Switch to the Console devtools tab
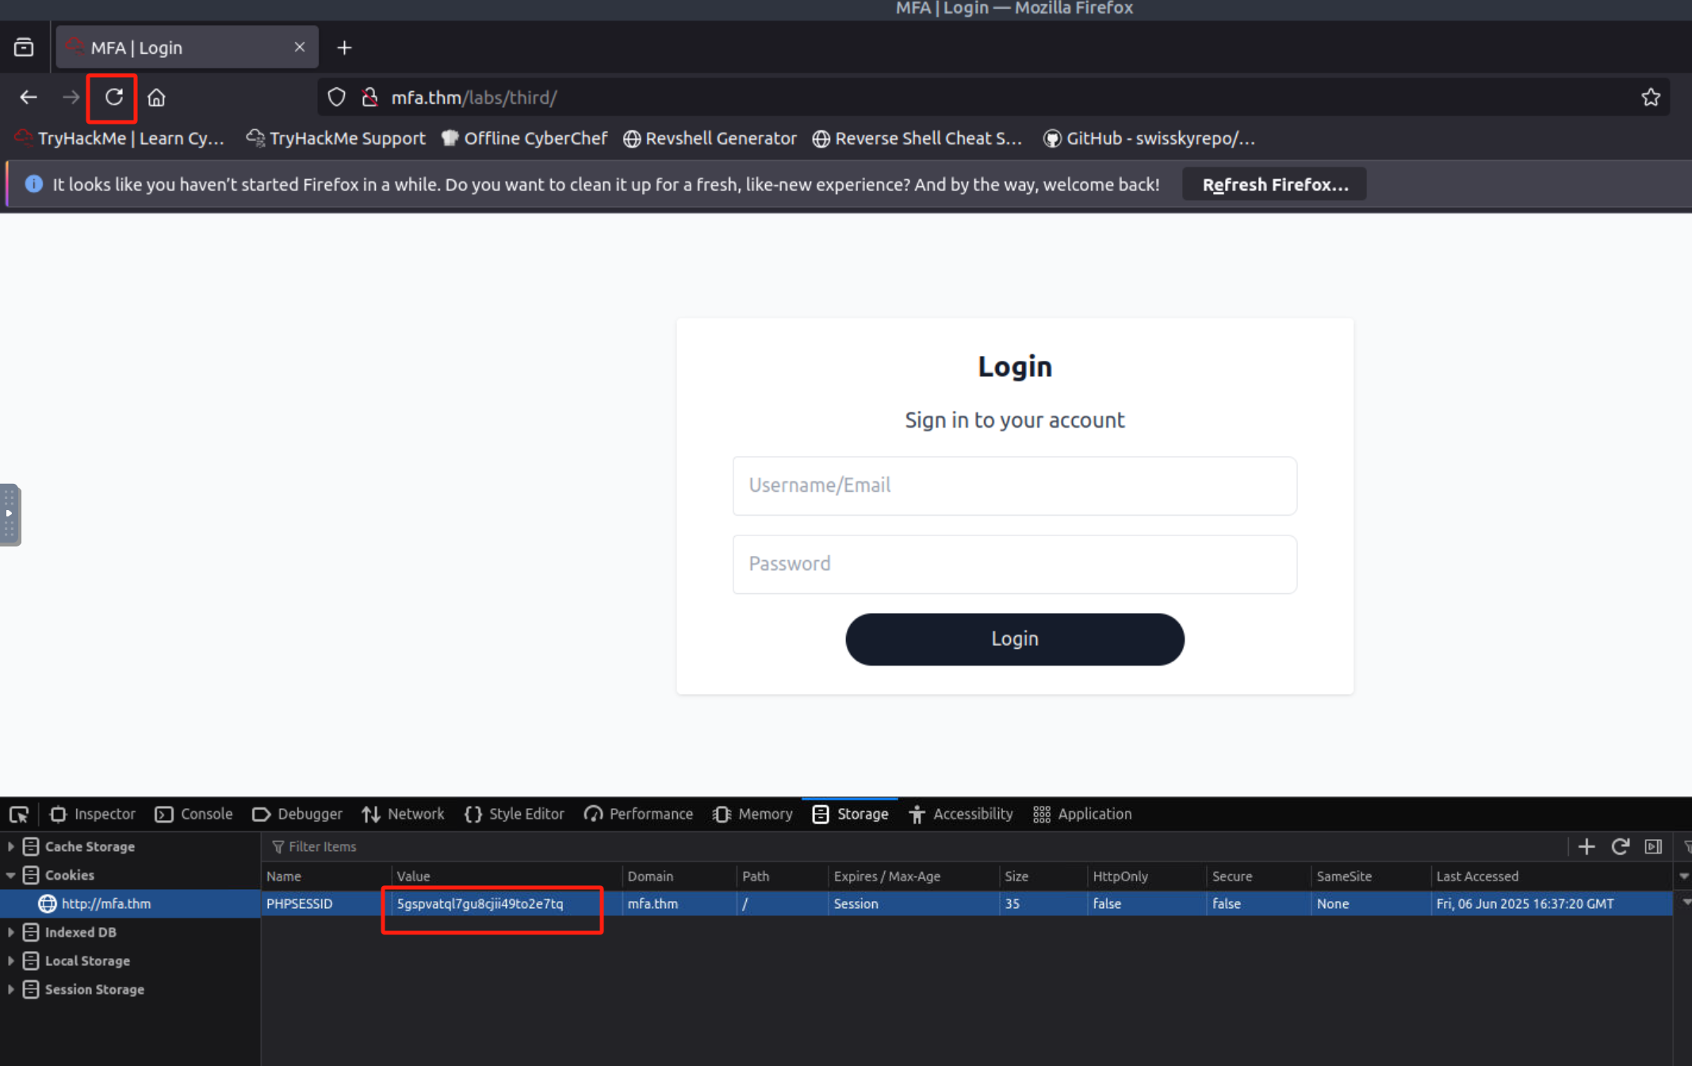Image resolution: width=1692 pixels, height=1066 pixels. pos(194,815)
